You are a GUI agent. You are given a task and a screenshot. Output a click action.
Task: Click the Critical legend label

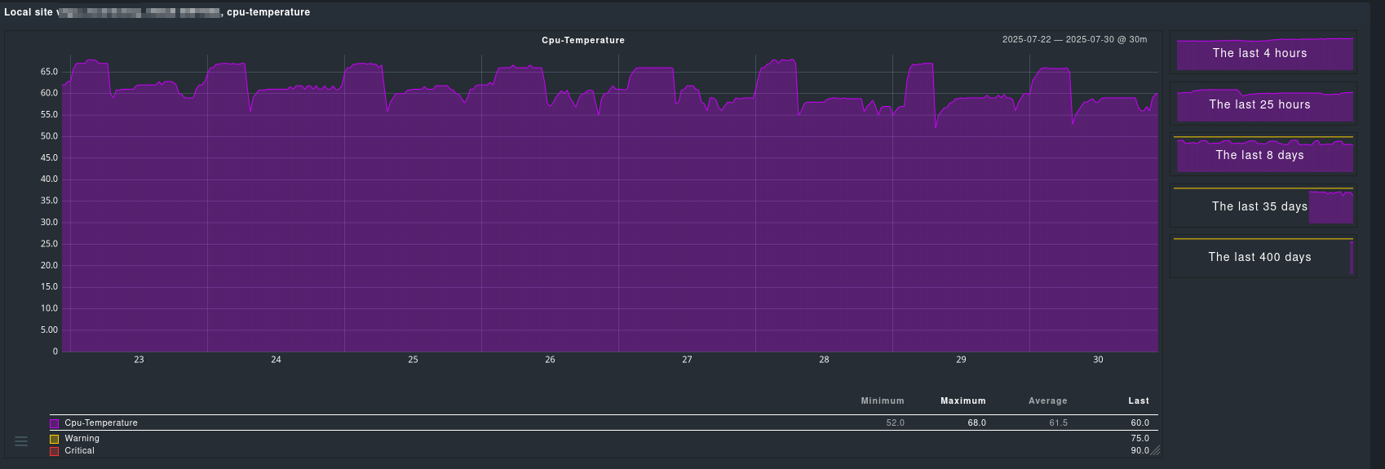(79, 451)
